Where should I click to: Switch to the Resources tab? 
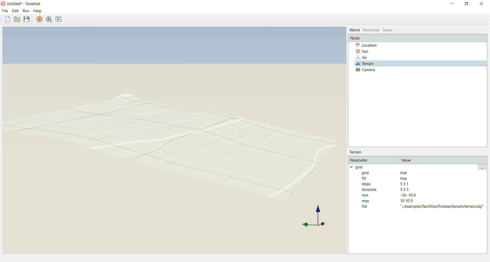[x=371, y=30]
